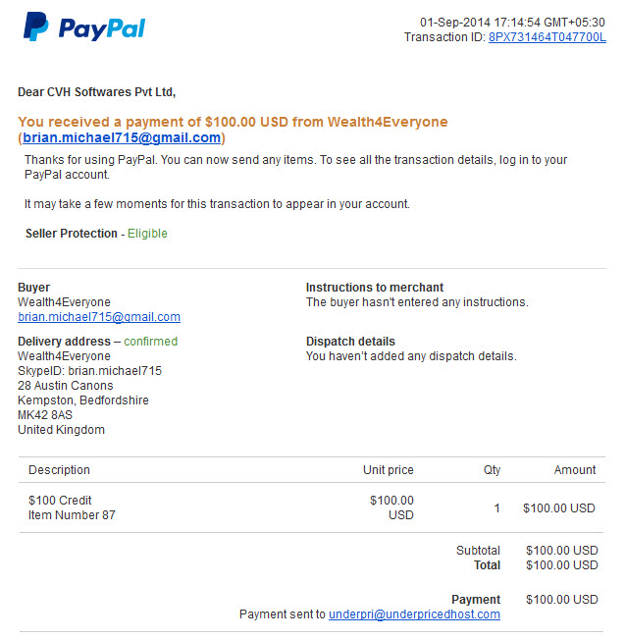Viewport: 625px width, 640px height.
Task: Click the Instructions to merchant heading
Action: [375, 288]
